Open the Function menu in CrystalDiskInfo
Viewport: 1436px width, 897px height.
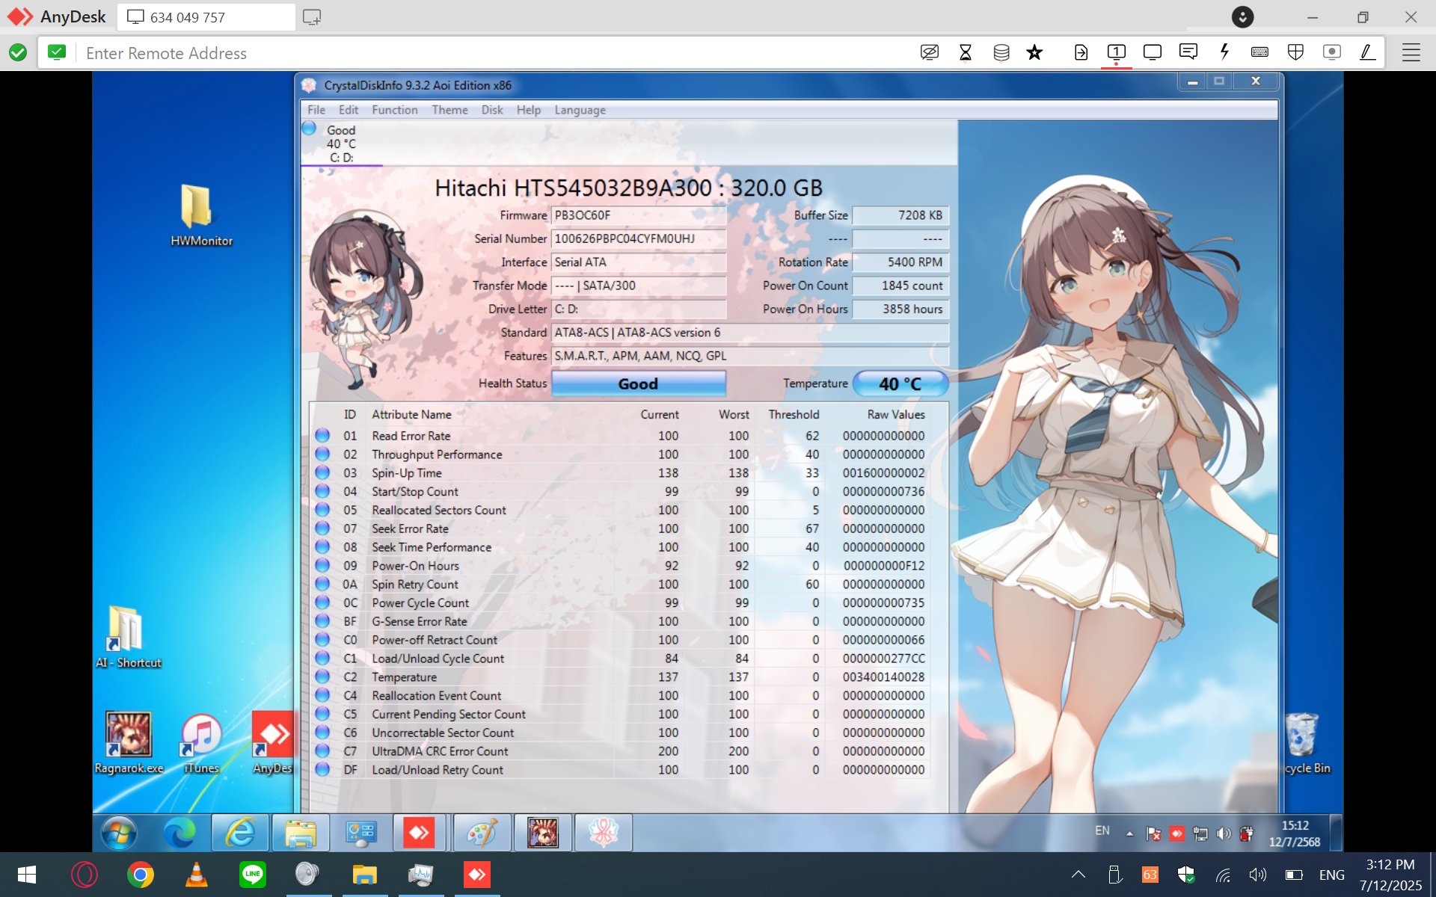point(394,110)
